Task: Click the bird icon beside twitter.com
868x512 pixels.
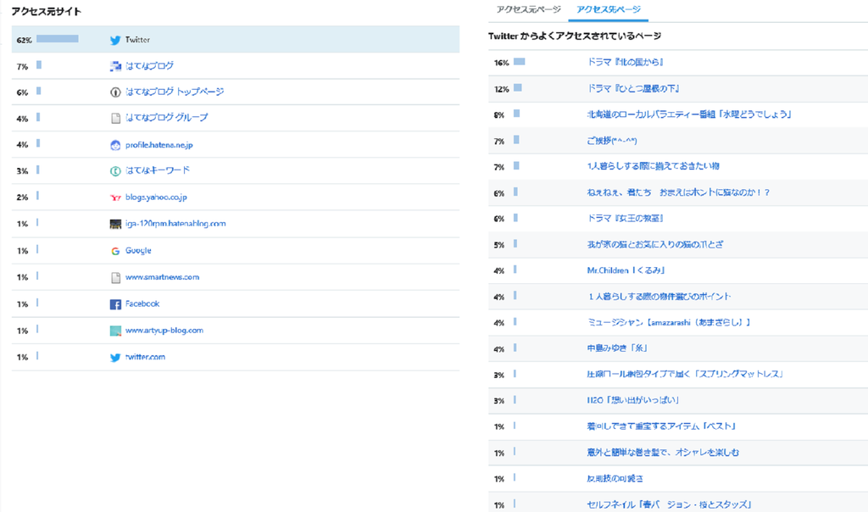Action: (x=115, y=358)
